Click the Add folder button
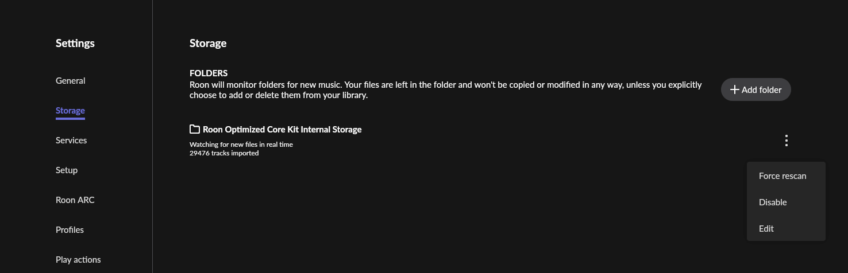 click(x=756, y=89)
